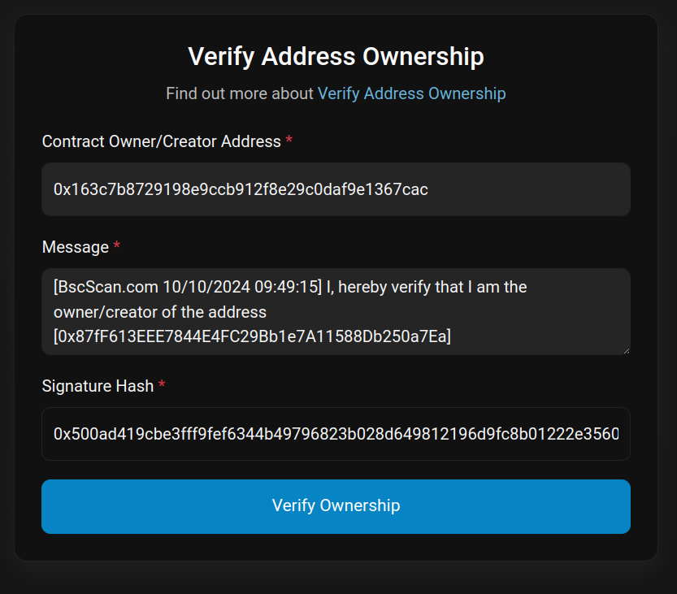The width and height of the screenshot is (677, 594).
Task: Click "owner/creator of the address" message line
Action: tap(160, 312)
